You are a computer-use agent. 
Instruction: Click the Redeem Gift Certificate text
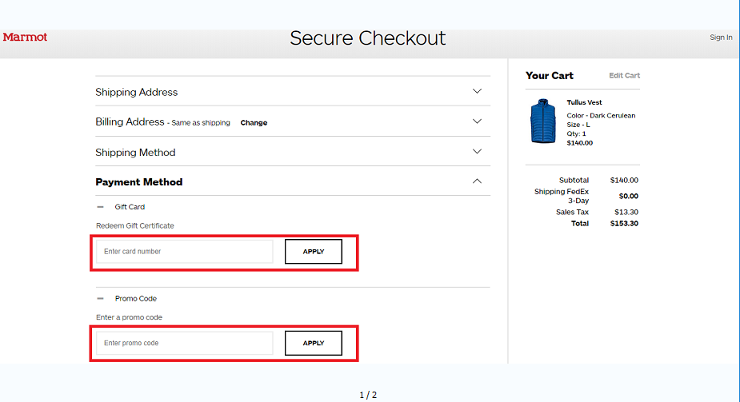pyautogui.click(x=135, y=225)
